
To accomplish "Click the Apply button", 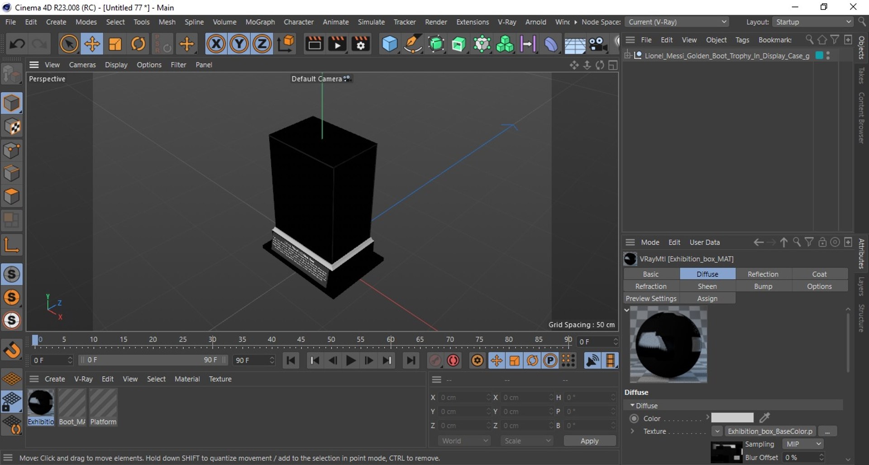I will coord(589,441).
